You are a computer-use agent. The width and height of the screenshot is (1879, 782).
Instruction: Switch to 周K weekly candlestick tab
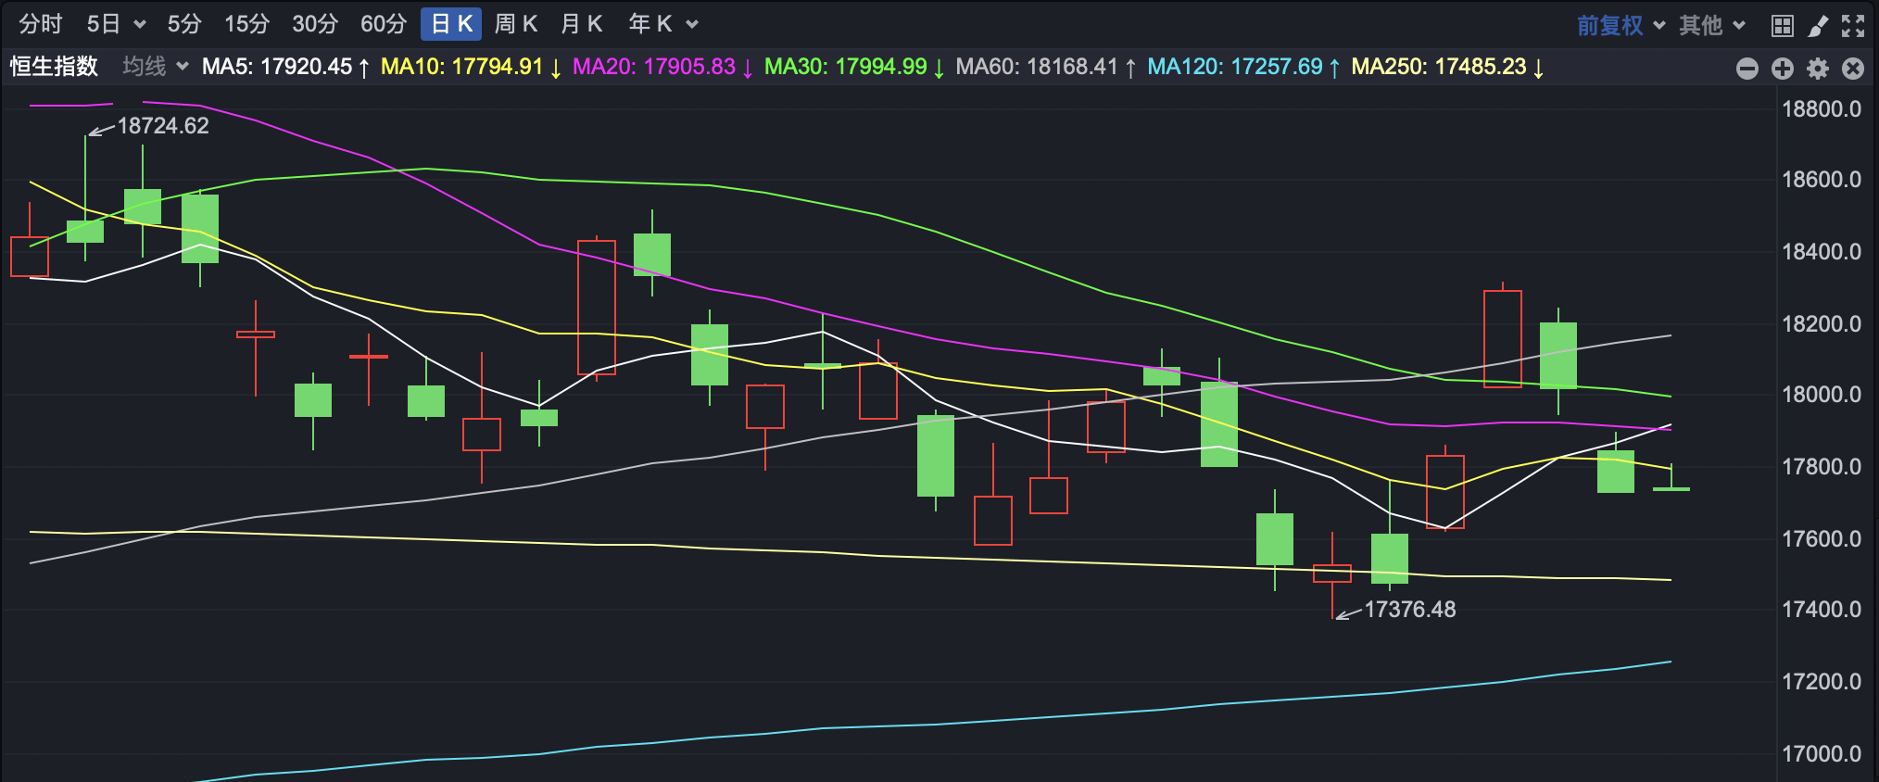tap(516, 24)
